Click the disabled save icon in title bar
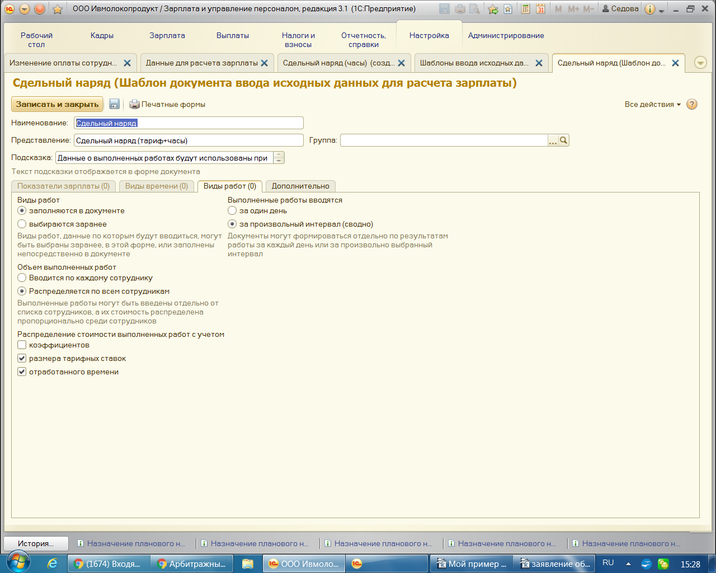 445,9
